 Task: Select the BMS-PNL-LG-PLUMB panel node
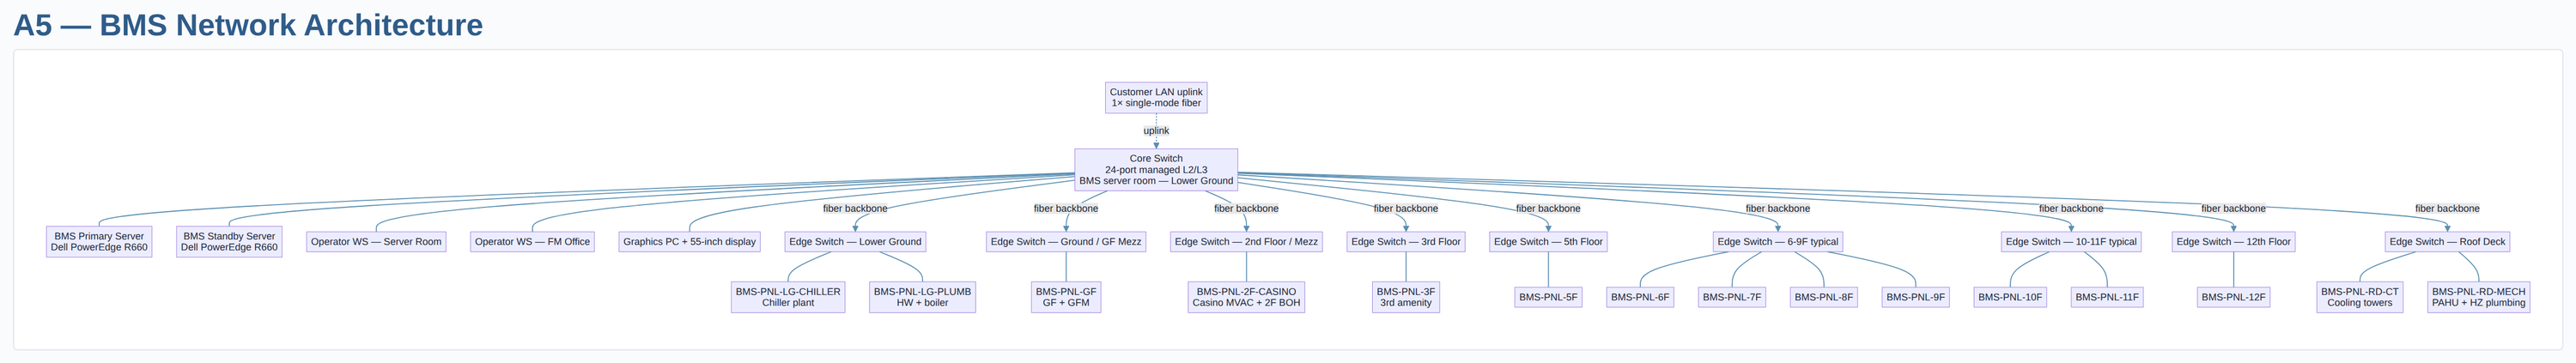(x=922, y=297)
